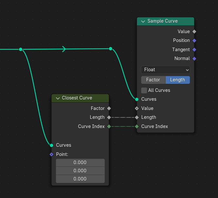Viewport: 218px width, 198px height.
Task: Click the Tangent output label
Action: (x=181, y=50)
